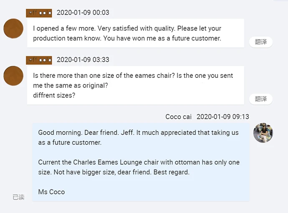This screenshot has height=213, width=288.
Task: Click the "Ms Coco" signature line
Action: pos(51,192)
